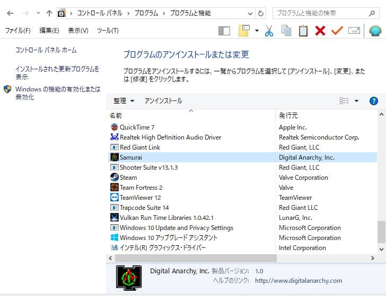This screenshot has height=296, width=386.
Task: Select TeamViewer 12
Action: coord(242,198)
